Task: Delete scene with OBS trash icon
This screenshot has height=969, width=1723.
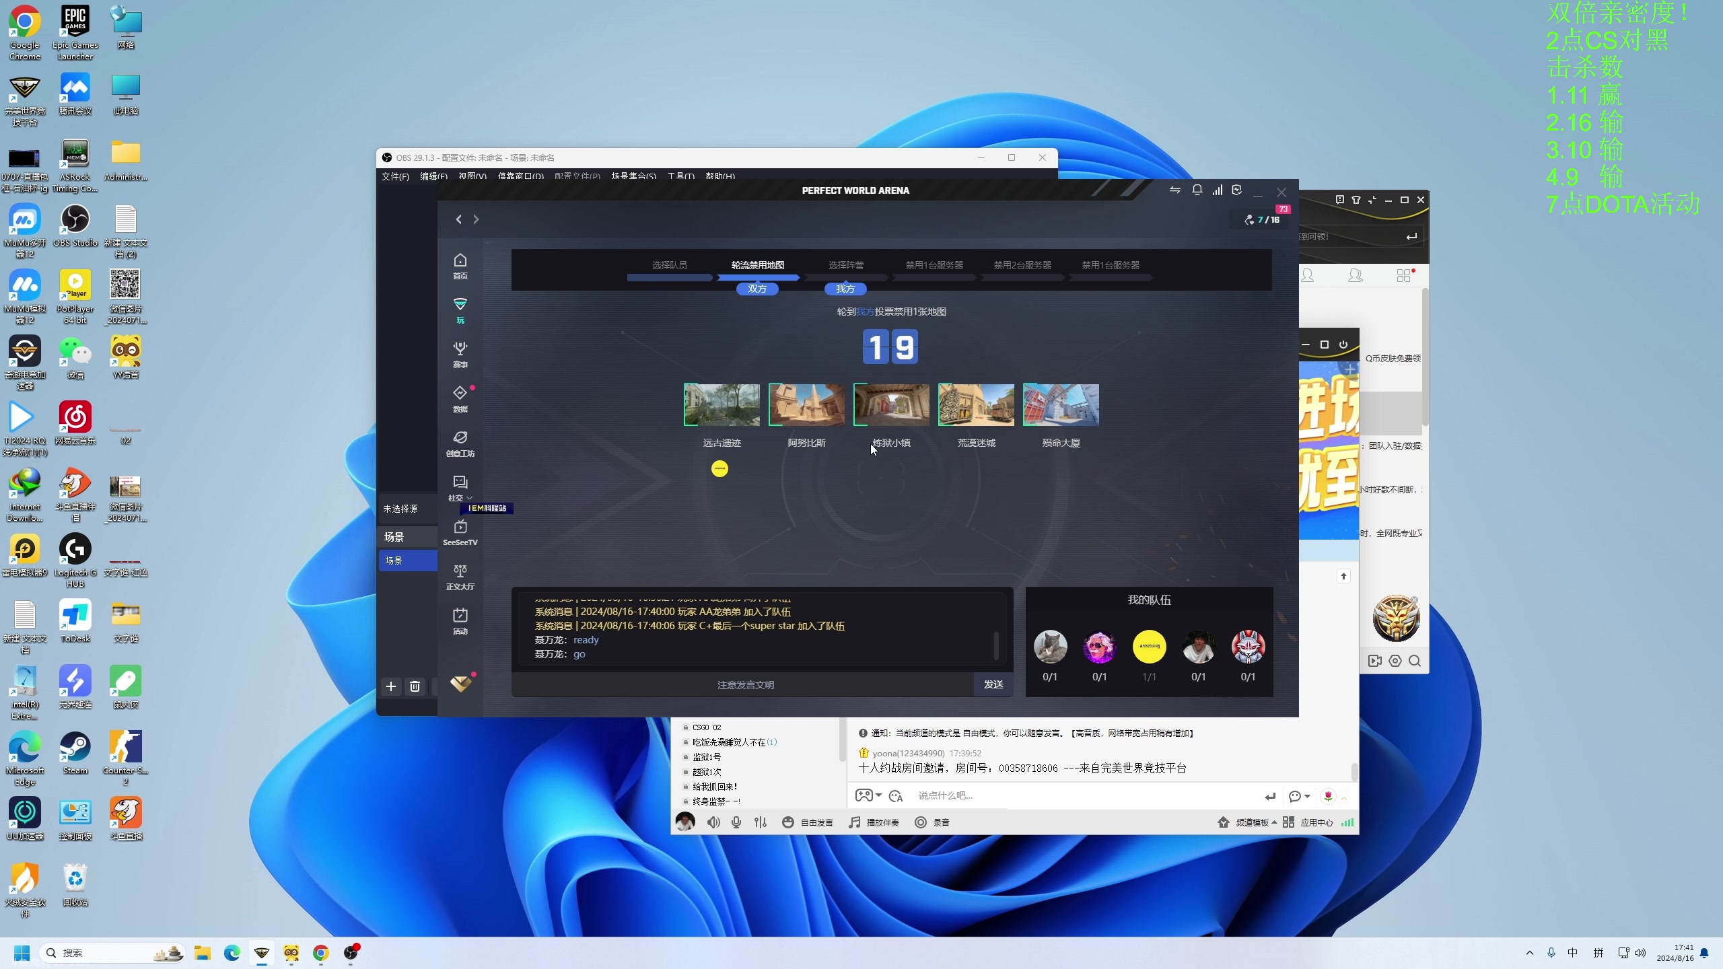Action: pyautogui.click(x=415, y=686)
